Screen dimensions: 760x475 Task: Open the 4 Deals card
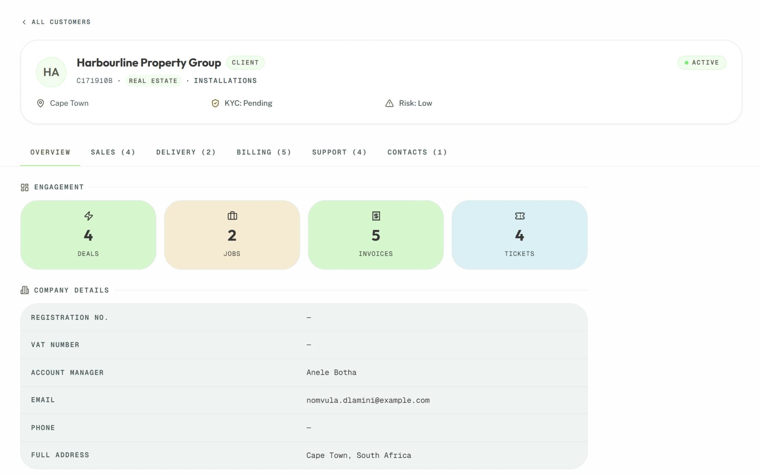click(88, 235)
